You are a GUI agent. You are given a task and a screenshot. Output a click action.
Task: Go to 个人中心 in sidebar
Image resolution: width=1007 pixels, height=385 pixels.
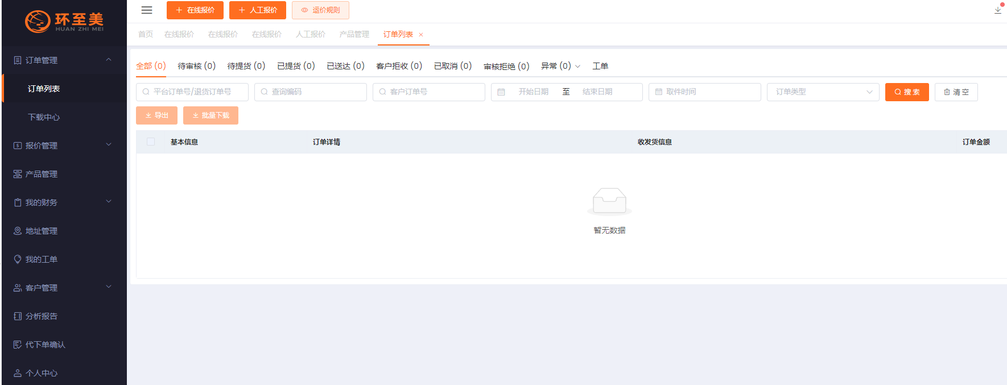tap(42, 373)
